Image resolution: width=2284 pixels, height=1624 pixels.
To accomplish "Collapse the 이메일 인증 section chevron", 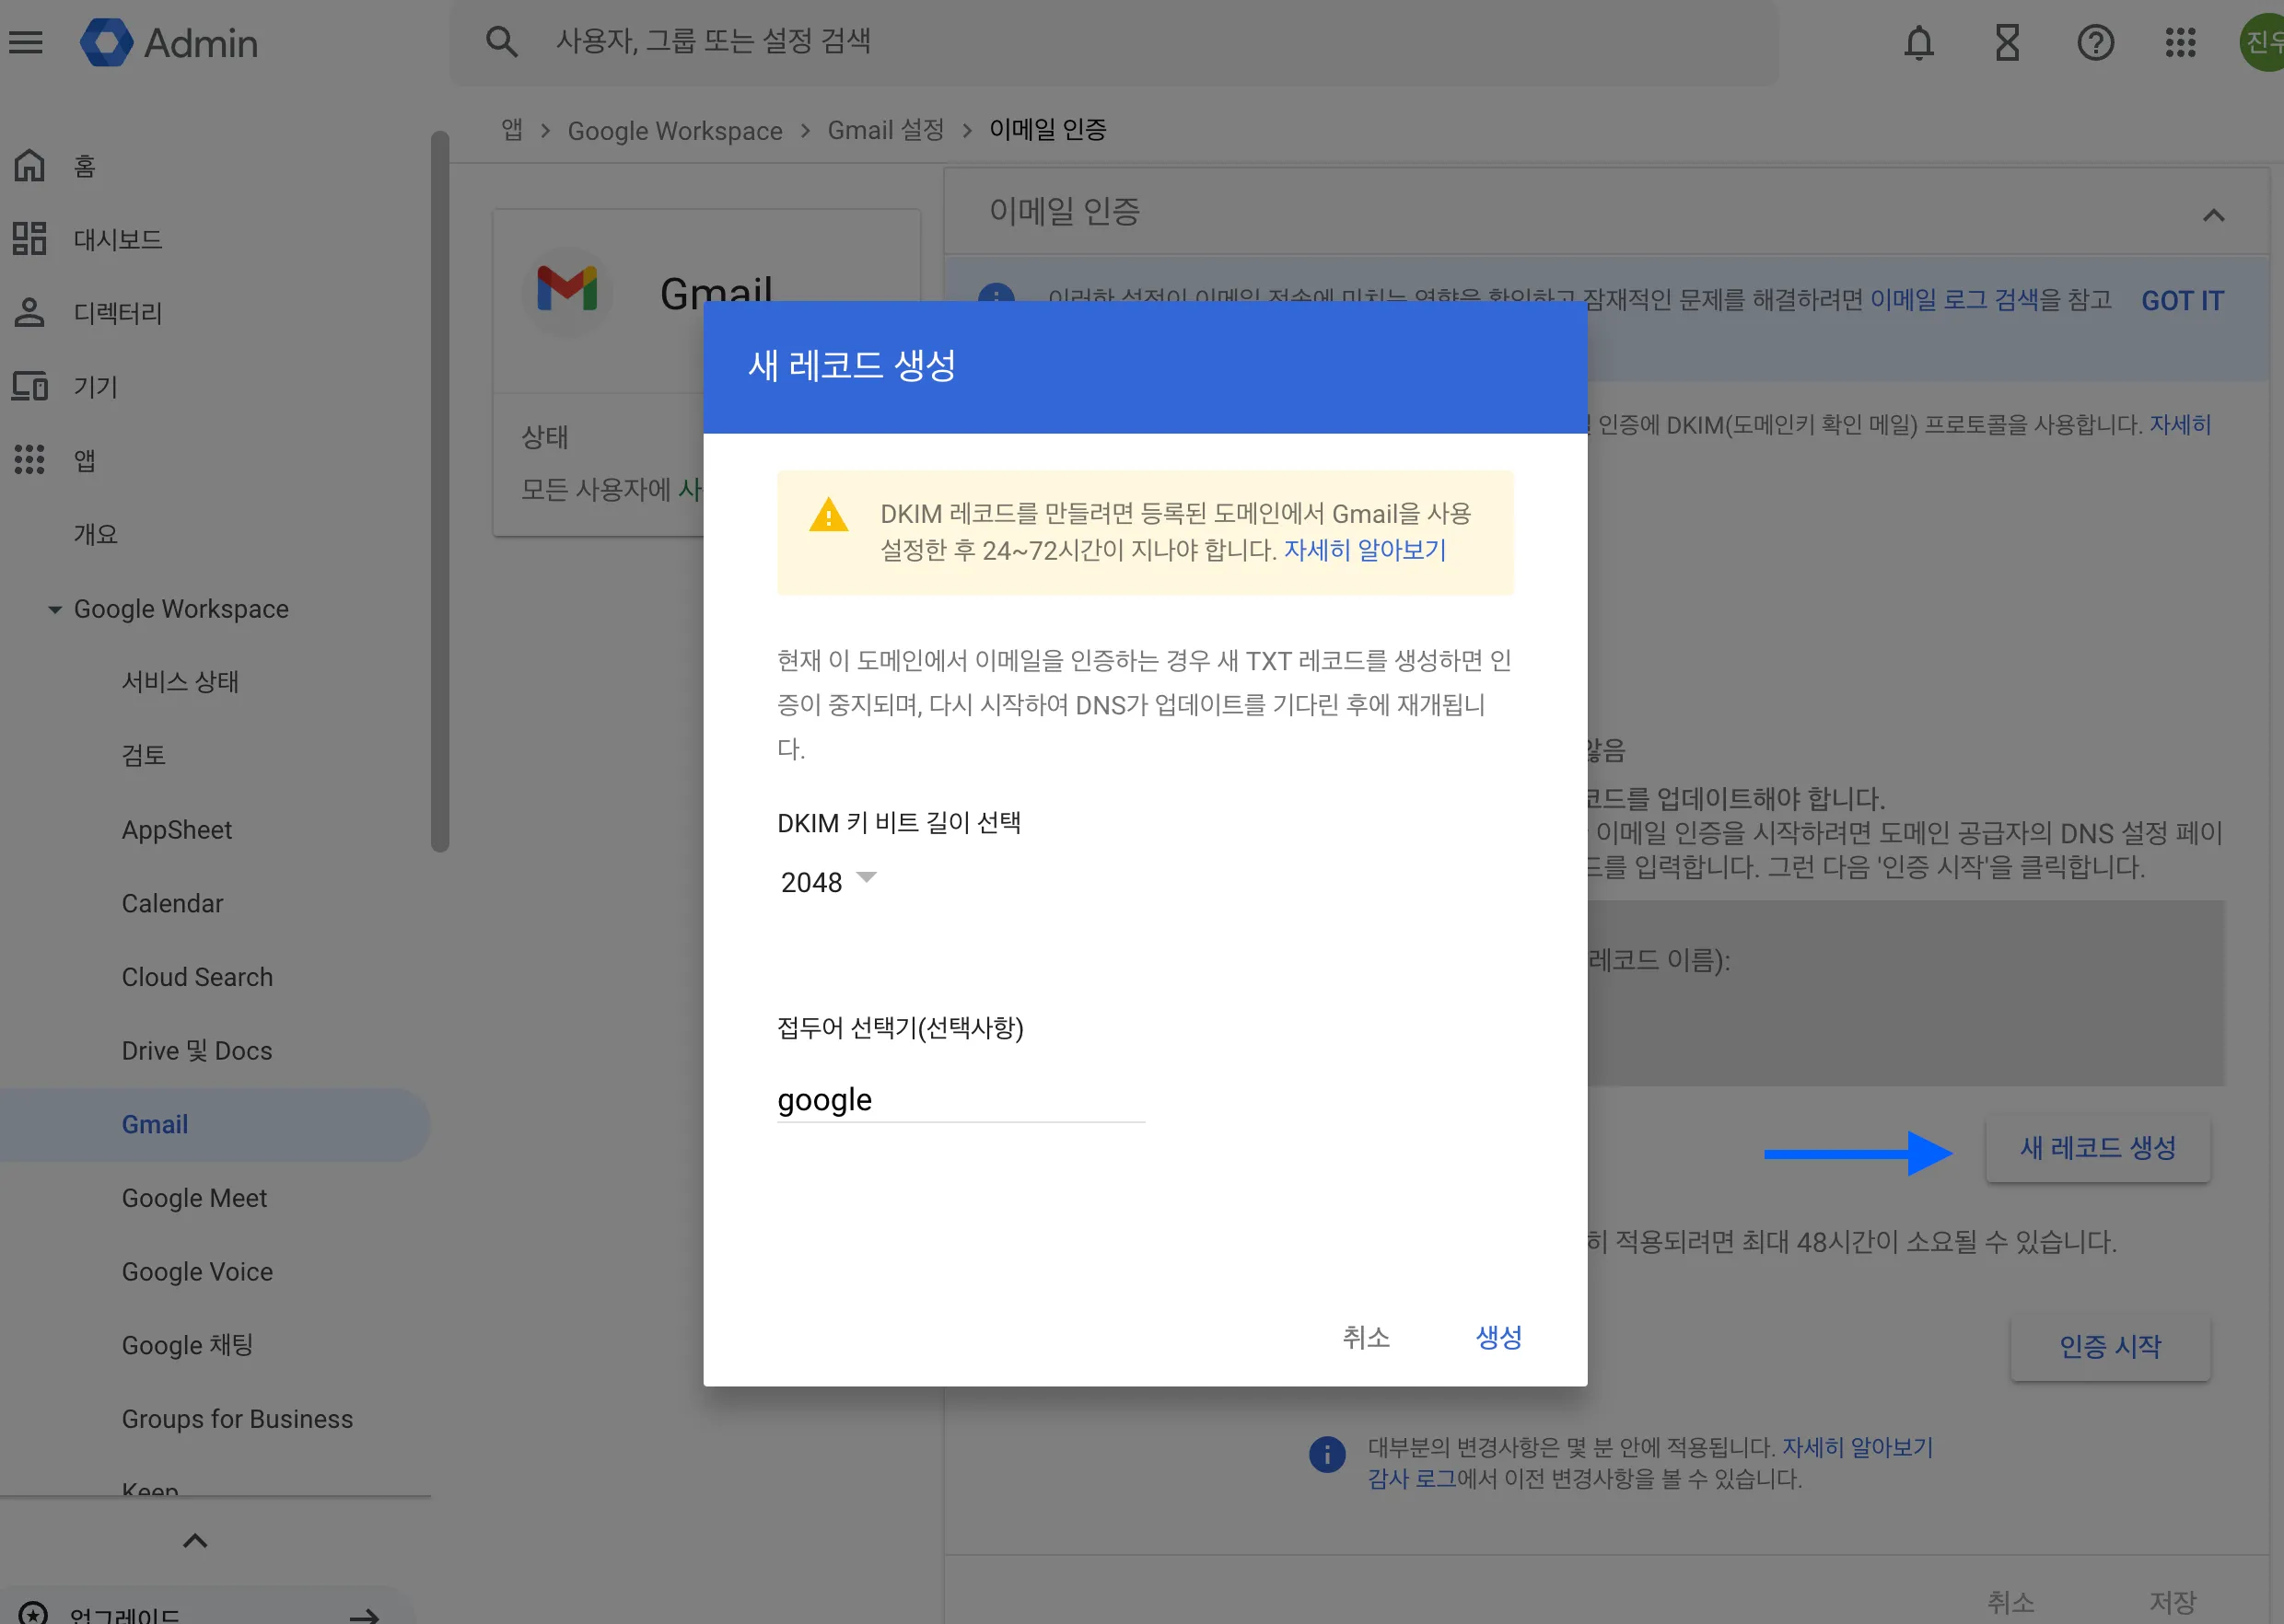I will 2213,215.
